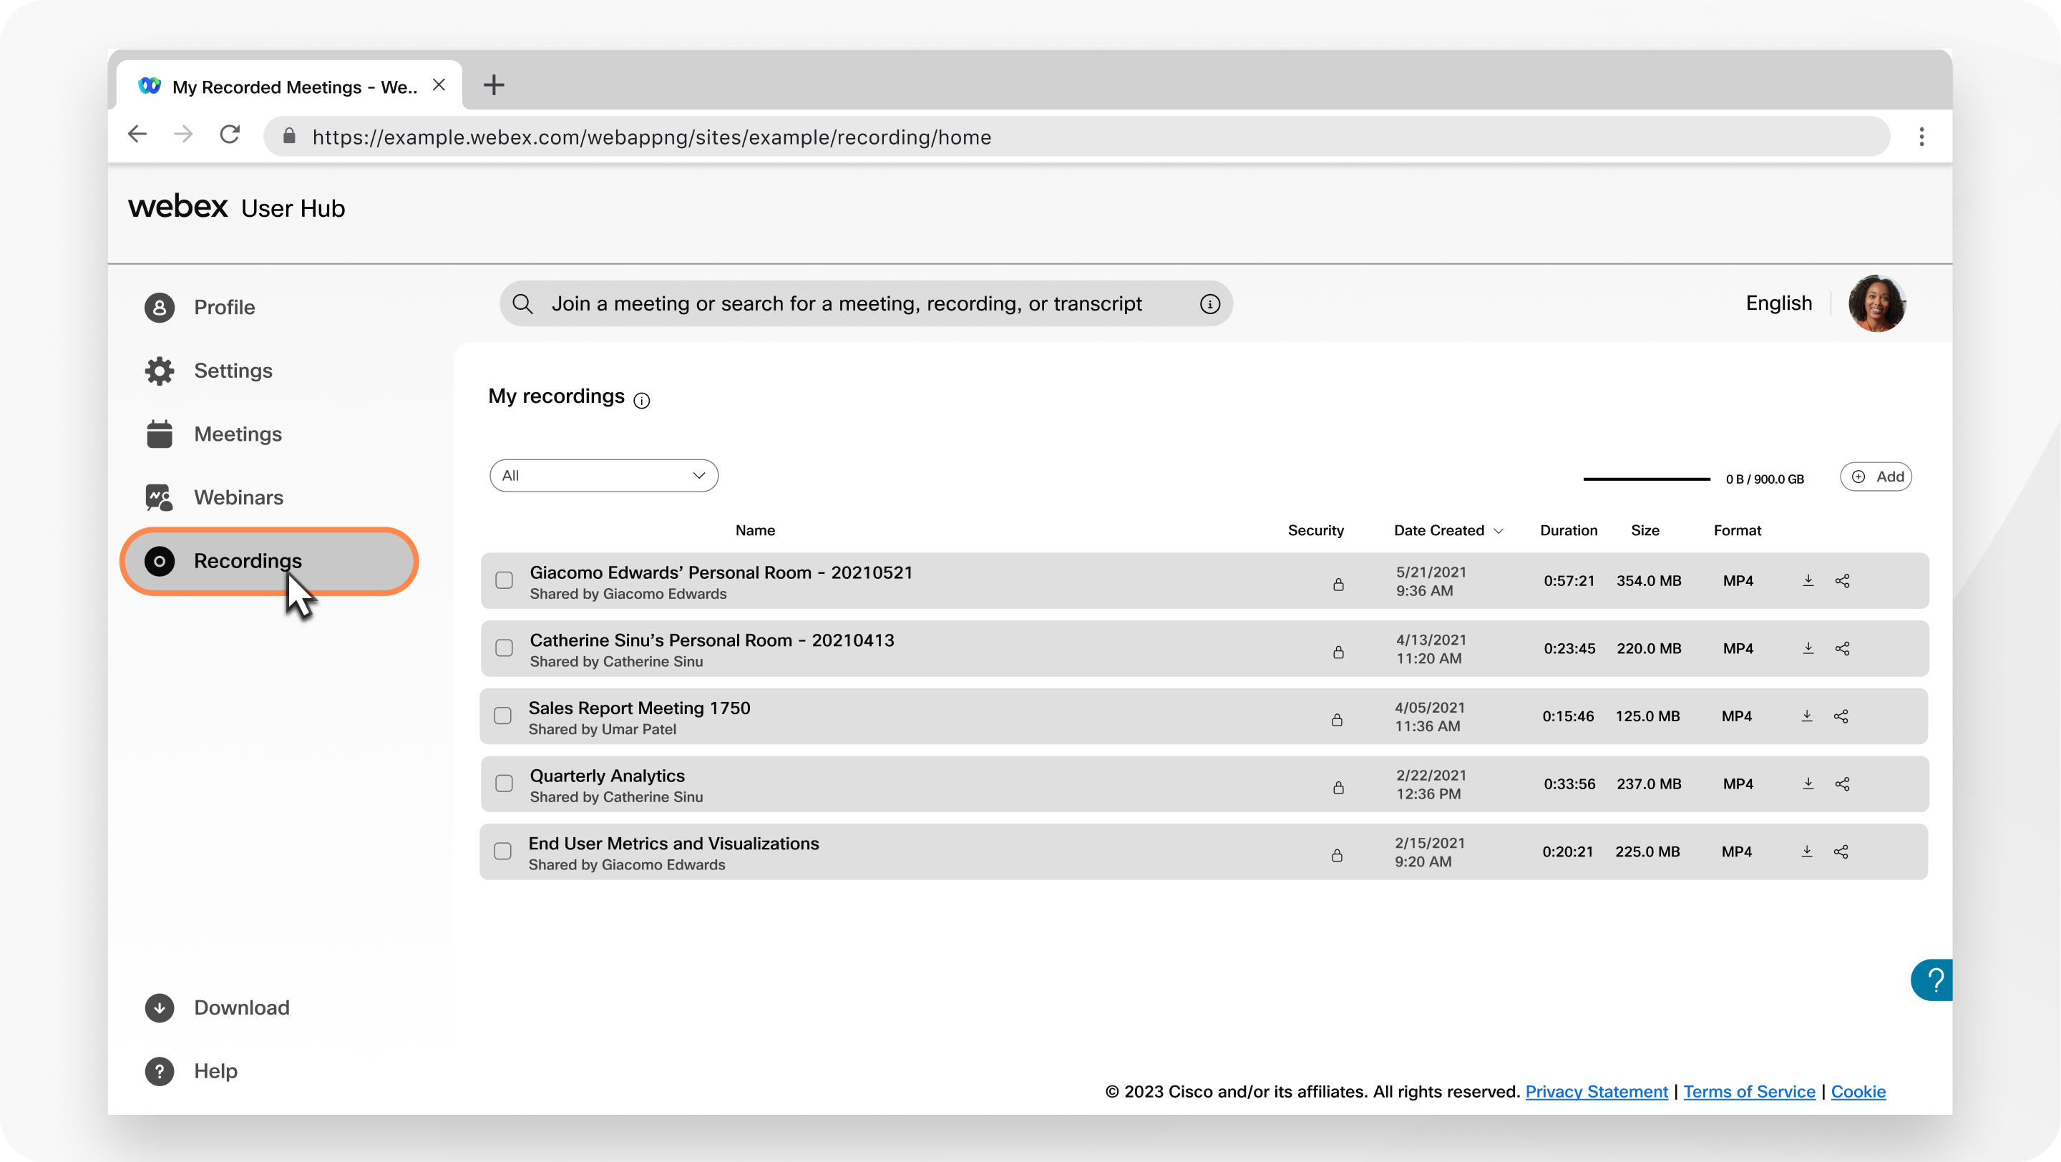Image resolution: width=2061 pixels, height=1162 pixels.
Task: Expand the All recordings filter dropdown
Action: (x=602, y=476)
